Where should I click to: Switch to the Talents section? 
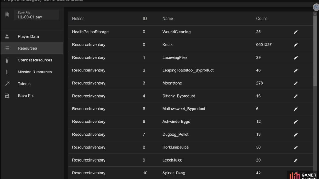(x=32, y=84)
